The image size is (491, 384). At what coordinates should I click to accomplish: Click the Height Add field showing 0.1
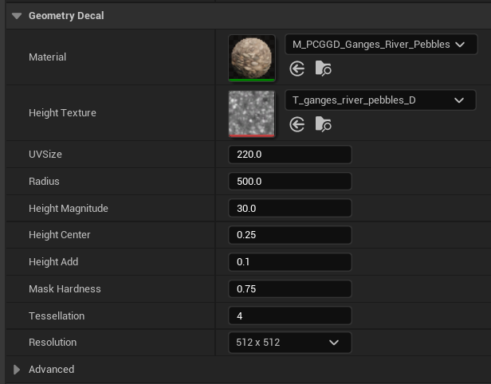(x=289, y=262)
